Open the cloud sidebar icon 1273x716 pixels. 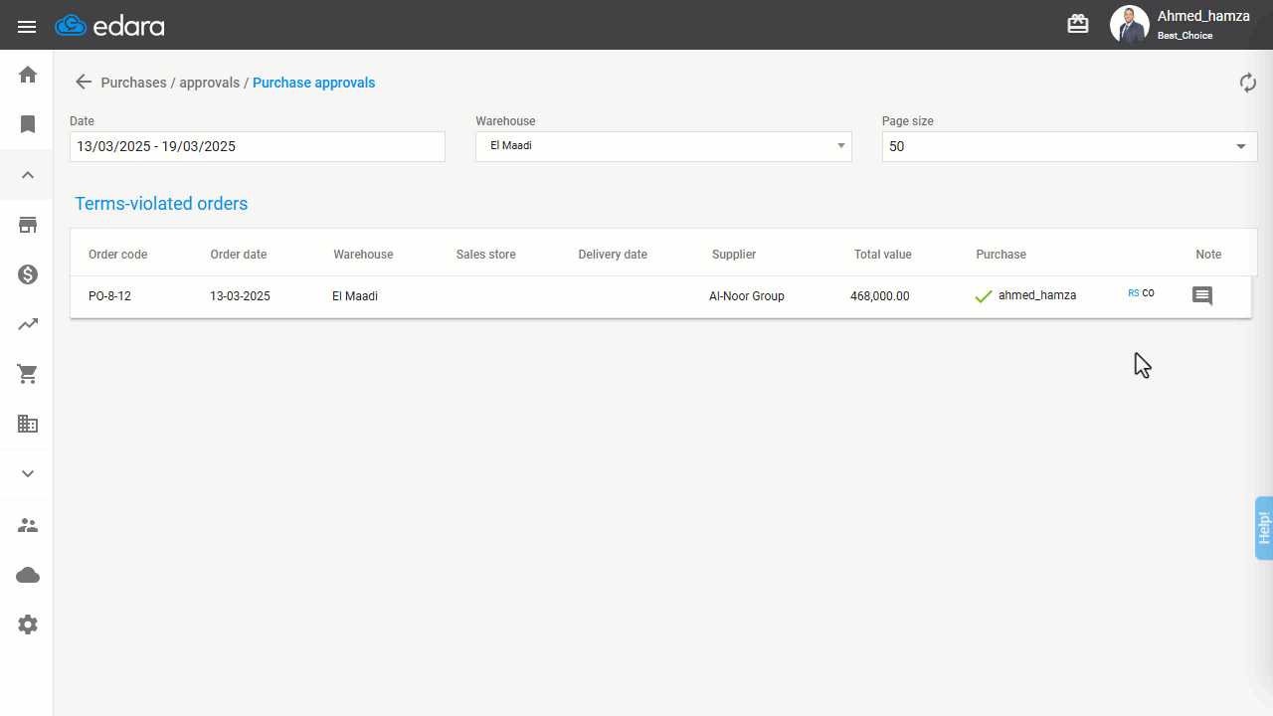pos(28,575)
